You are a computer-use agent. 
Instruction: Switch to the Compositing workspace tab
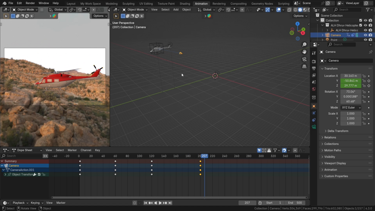pos(238,4)
